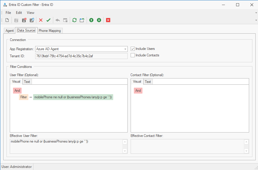This screenshot has height=170, width=258.
Task: Click the New document toolbar icon
Action: 7,20
